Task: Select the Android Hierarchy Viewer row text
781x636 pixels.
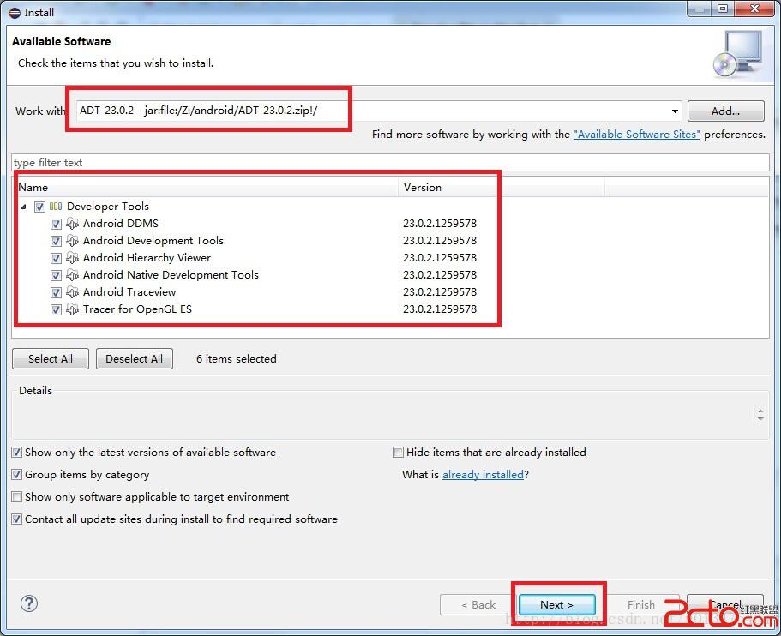Action: pos(147,258)
